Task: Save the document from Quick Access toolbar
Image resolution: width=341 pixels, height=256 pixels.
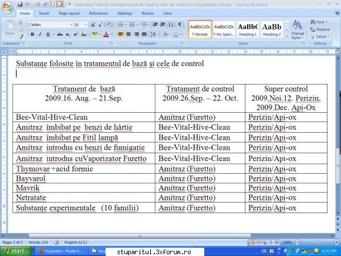Action: point(20,4)
